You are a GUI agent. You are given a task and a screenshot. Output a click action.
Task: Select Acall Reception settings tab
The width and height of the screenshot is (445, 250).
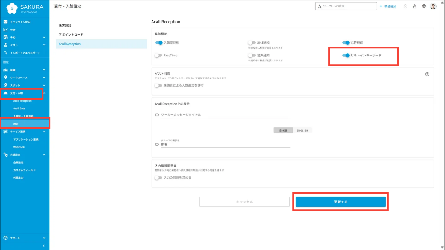[x=101, y=44]
